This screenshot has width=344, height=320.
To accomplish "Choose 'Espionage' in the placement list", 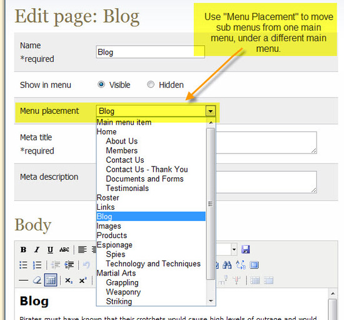I will [x=151, y=245].
